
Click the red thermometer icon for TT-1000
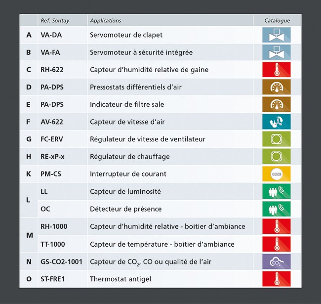pos(277,244)
